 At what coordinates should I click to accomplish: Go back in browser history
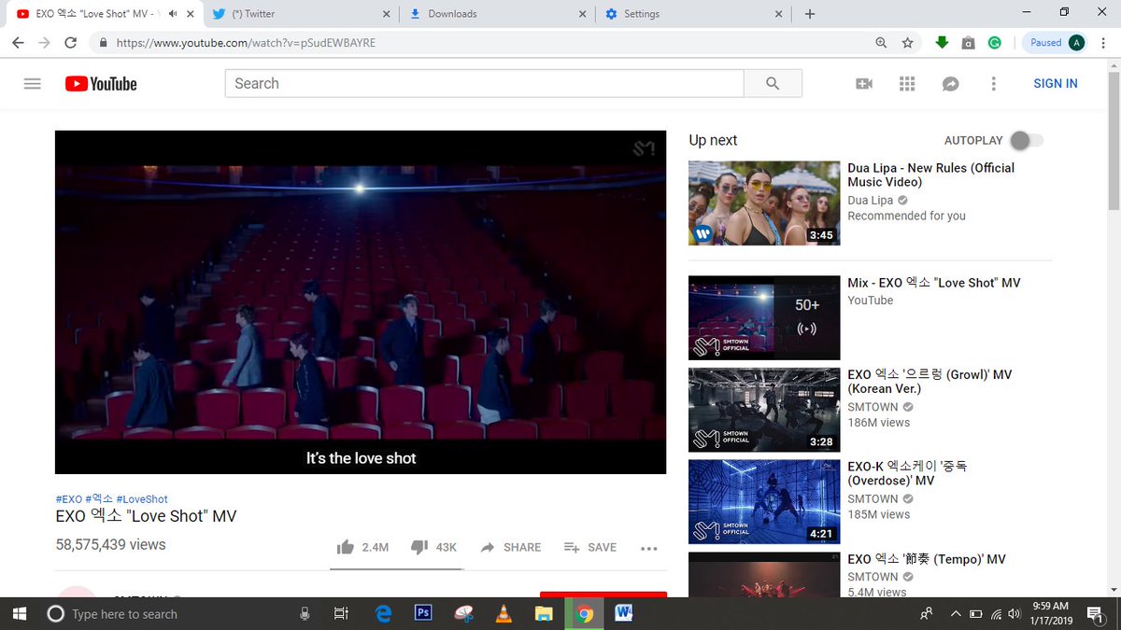pos(18,43)
